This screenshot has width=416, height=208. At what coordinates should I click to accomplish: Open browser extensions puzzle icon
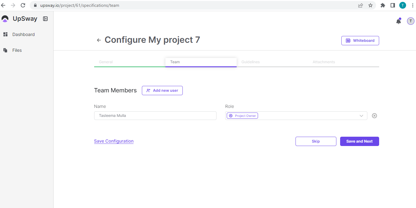pos(383,5)
